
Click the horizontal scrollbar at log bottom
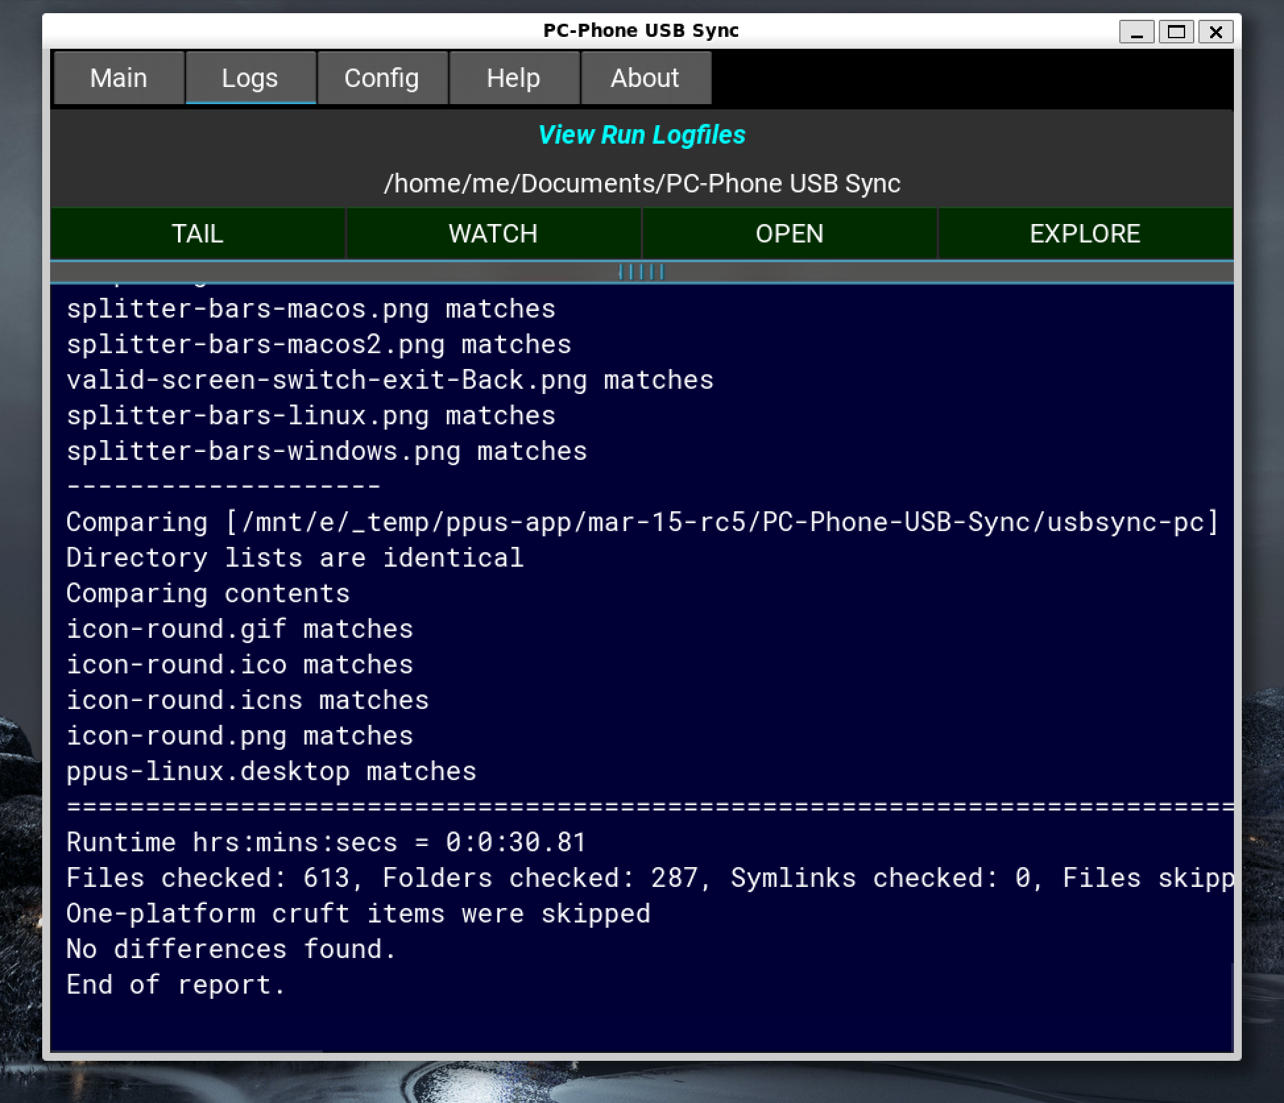click(187, 1050)
